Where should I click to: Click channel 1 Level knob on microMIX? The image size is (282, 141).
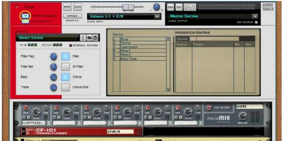click(36, 112)
